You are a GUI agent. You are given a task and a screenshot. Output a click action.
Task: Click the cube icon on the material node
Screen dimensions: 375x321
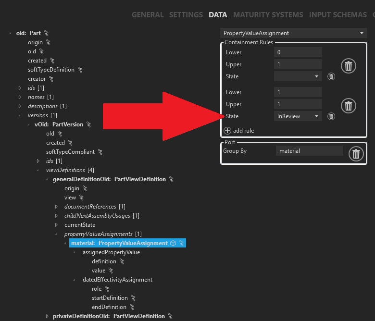173,243
